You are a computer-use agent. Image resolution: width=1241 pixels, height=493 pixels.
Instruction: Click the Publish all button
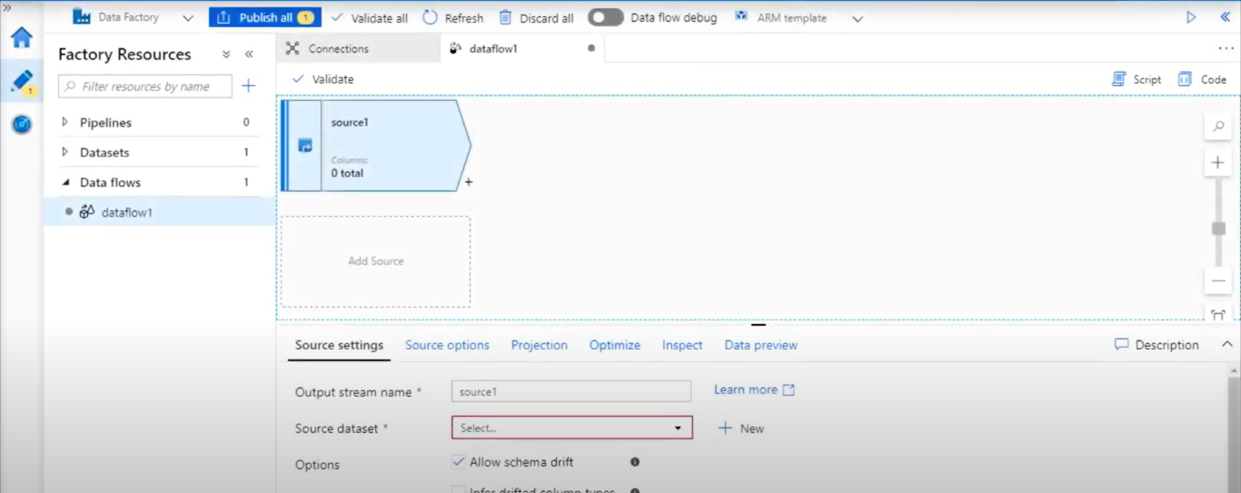(x=264, y=17)
